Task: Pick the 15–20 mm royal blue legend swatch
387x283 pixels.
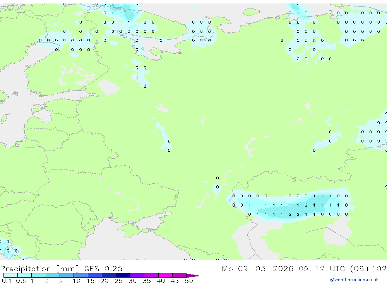Action: click(x=95, y=275)
